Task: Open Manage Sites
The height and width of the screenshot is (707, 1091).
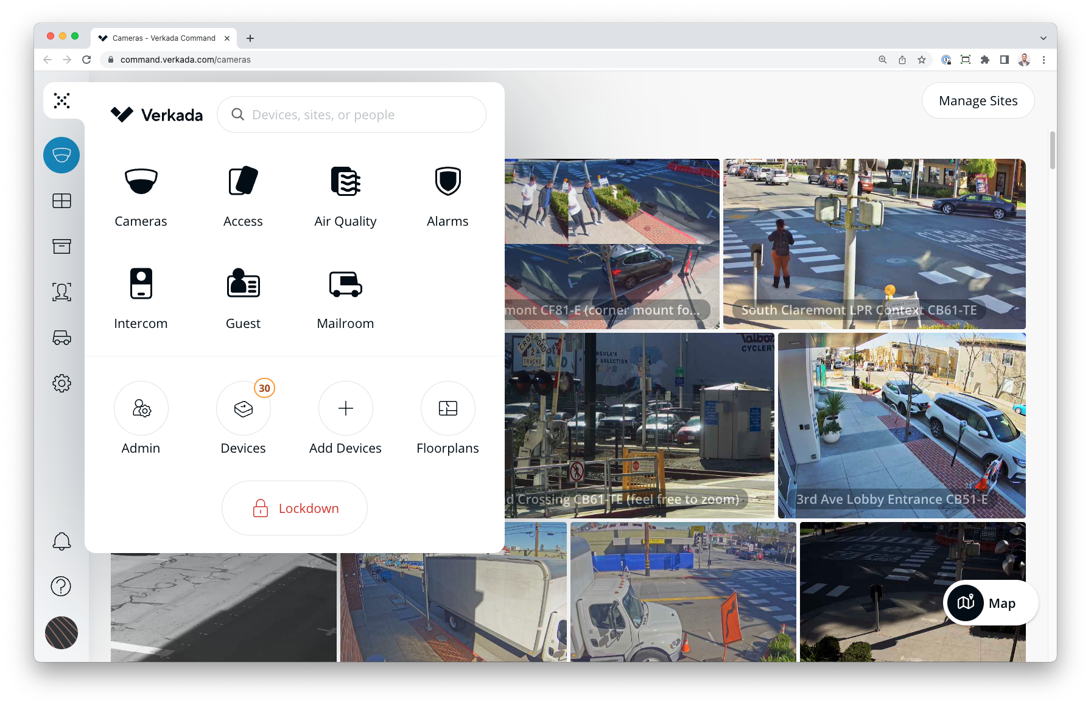Action: pos(978,100)
